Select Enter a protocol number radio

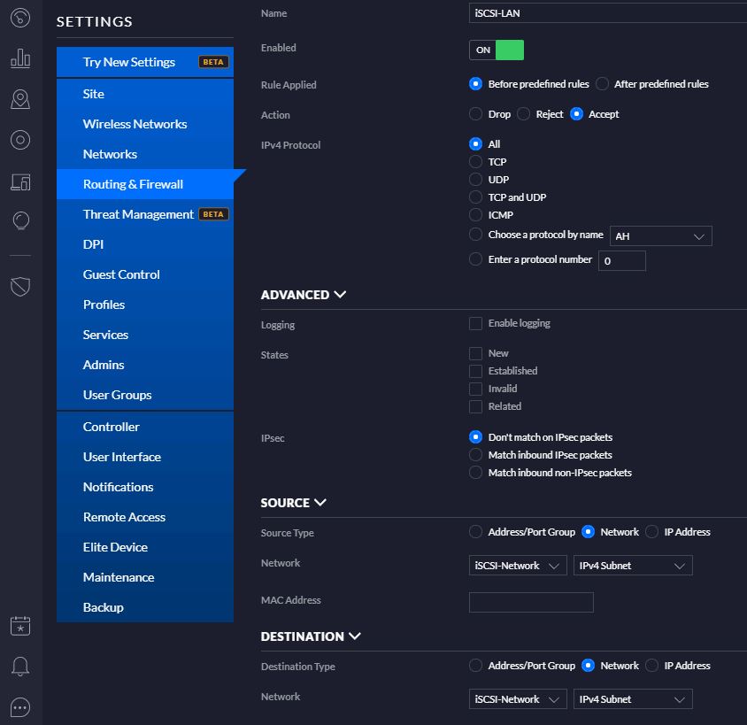click(475, 259)
